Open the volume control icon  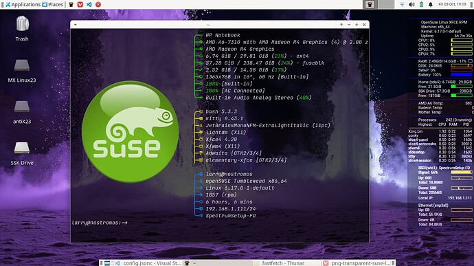pos(411,5)
